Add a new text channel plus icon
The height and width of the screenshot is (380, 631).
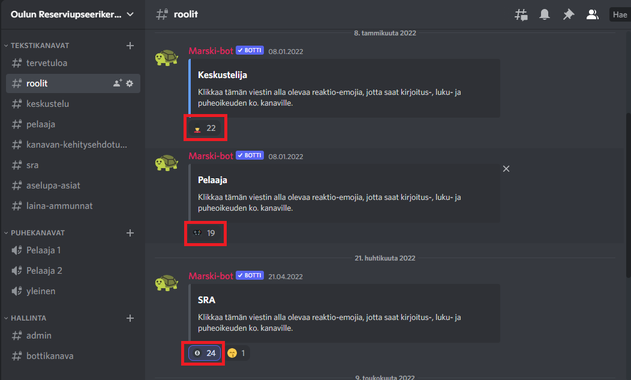tap(130, 46)
